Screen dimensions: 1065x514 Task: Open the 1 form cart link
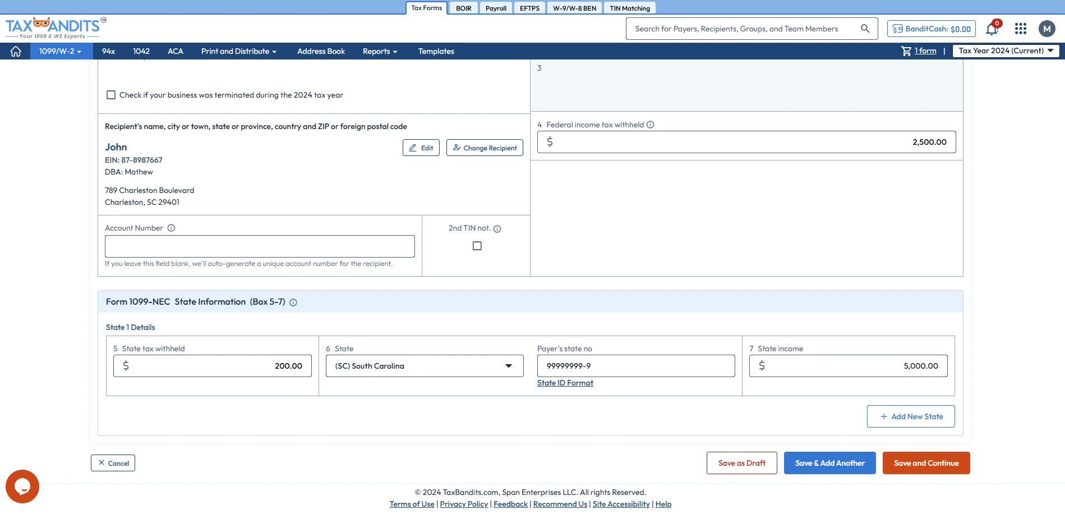[925, 51]
